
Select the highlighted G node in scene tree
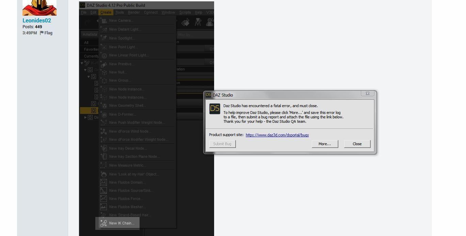(90, 111)
